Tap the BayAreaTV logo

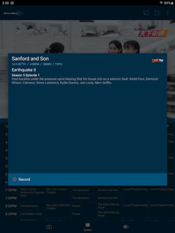coord(13,13)
